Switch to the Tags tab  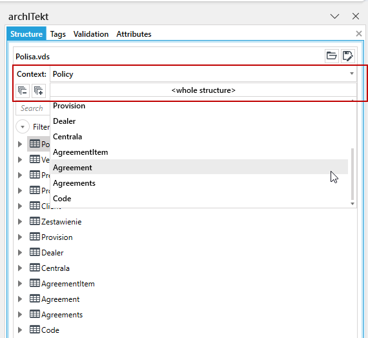point(57,34)
